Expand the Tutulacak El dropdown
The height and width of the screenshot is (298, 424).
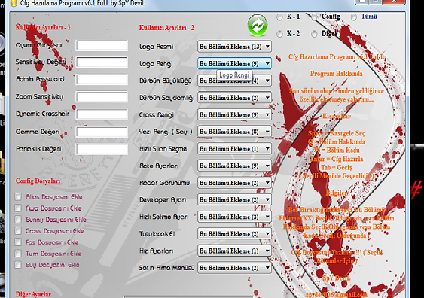tap(234, 234)
